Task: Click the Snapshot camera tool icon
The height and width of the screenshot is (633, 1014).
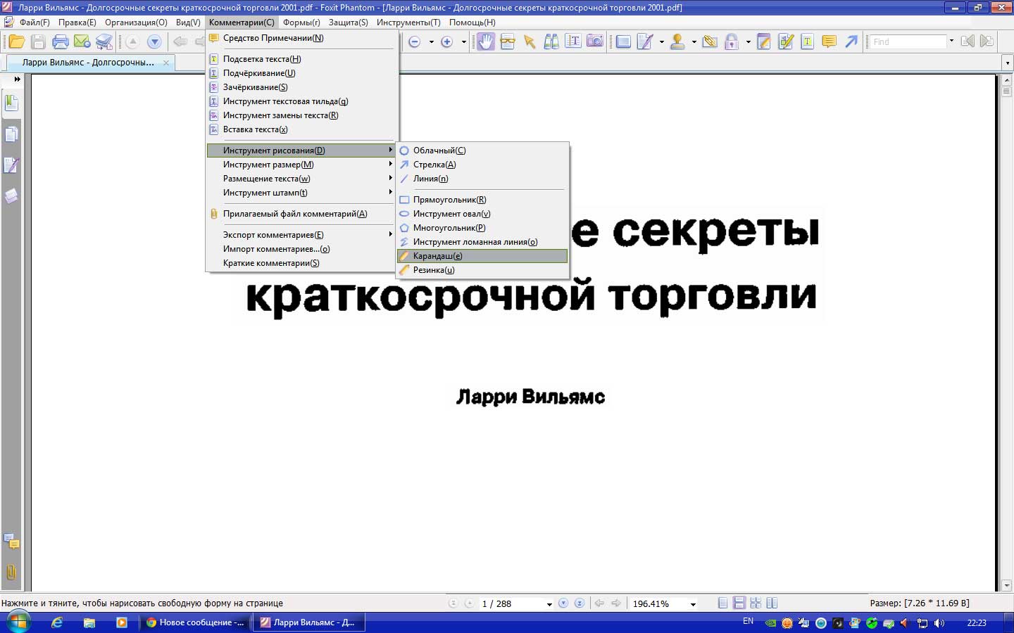Action: 595,41
